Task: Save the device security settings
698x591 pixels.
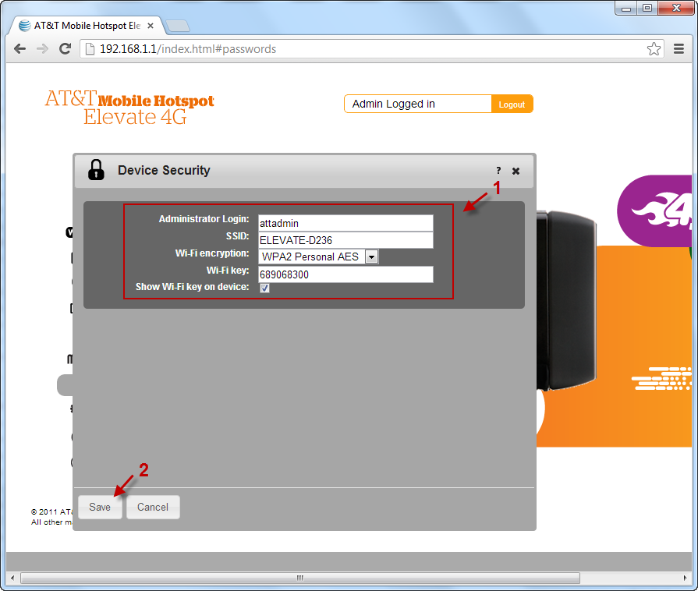Action: 100,507
